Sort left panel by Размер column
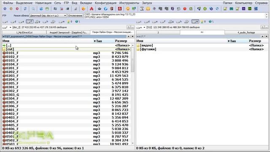This screenshot has width=270, height=152. (x=121, y=41)
